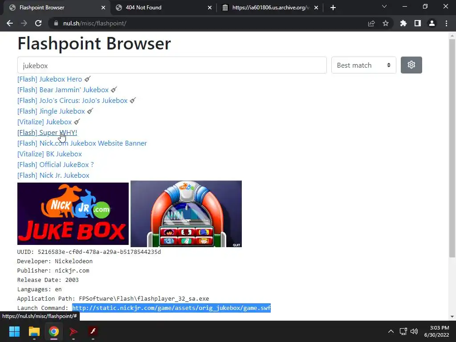This screenshot has width=456, height=342.
Task: Open the Best match sort dropdown
Action: pyautogui.click(x=363, y=65)
